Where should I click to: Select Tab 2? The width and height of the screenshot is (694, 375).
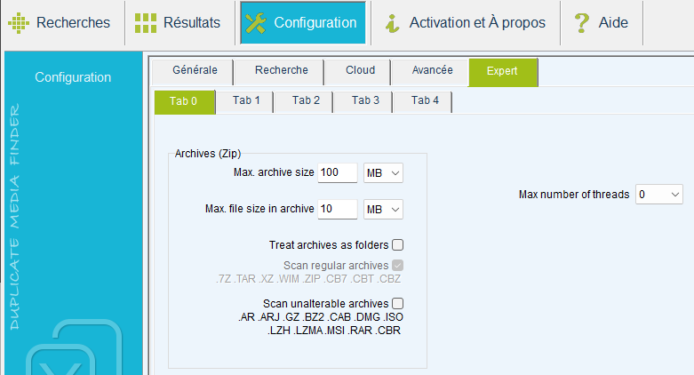[305, 101]
